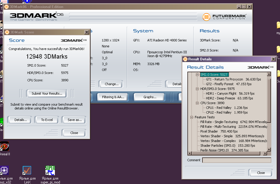Select GT1 - Return To Proxycon row

233,79
